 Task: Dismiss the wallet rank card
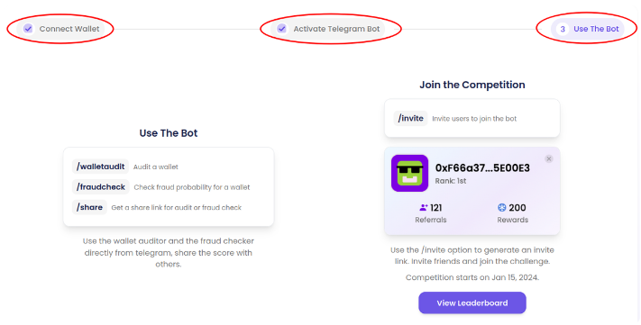549,158
